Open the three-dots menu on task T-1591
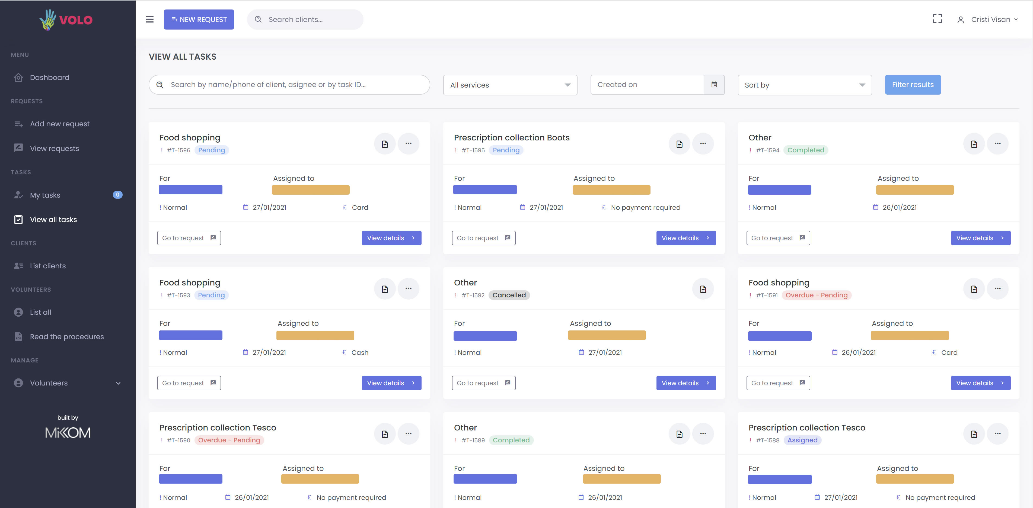Screen dimensions: 1033x508 tap(997, 289)
